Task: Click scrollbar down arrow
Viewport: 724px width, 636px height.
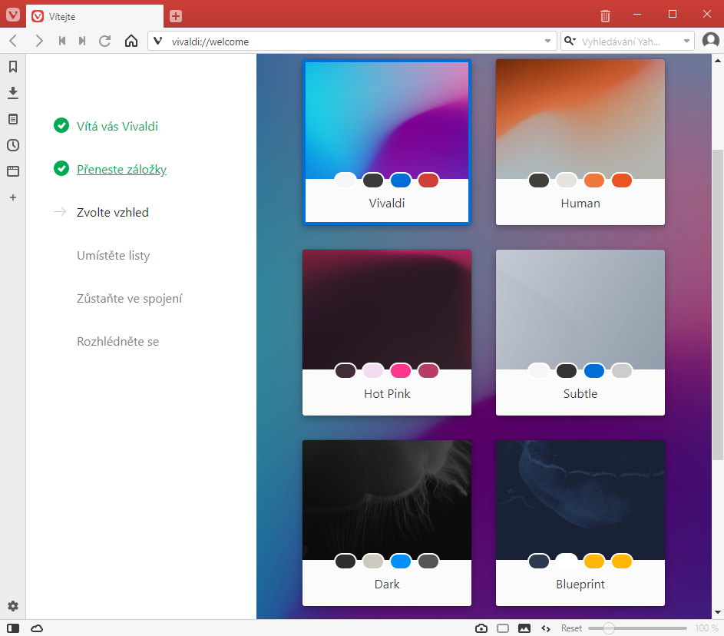Action: click(x=718, y=612)
